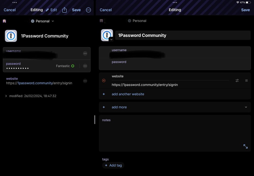Viewport: 254px width, 176px height.
Task: Expand the add more field dropdown
Action: tap(246, 107)
